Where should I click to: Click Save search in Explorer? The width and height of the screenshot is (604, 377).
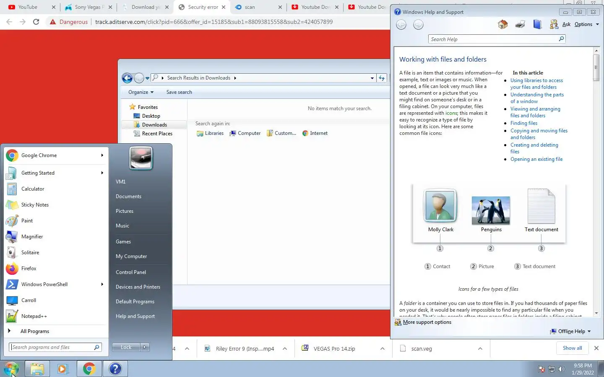[179, 92]
